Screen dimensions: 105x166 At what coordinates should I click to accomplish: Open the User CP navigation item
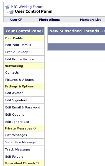16,20
